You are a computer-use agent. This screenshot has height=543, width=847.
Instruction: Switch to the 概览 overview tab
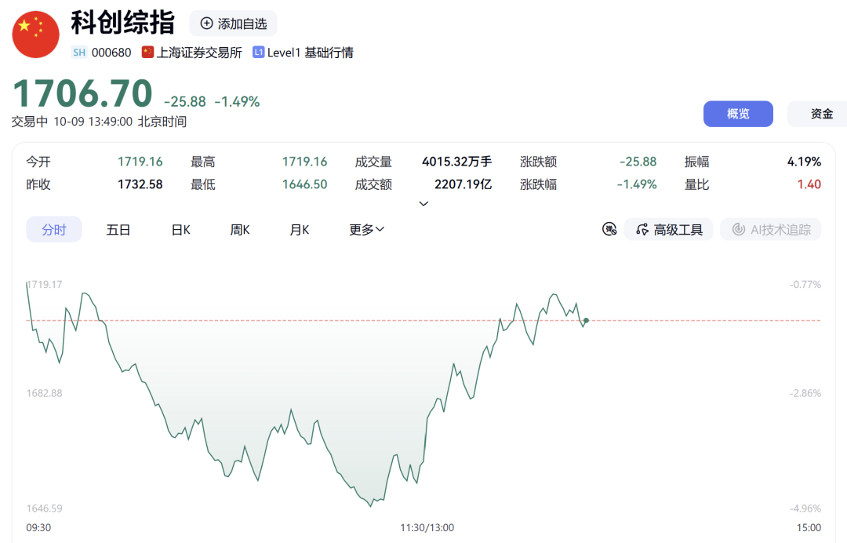coord(738,114)
